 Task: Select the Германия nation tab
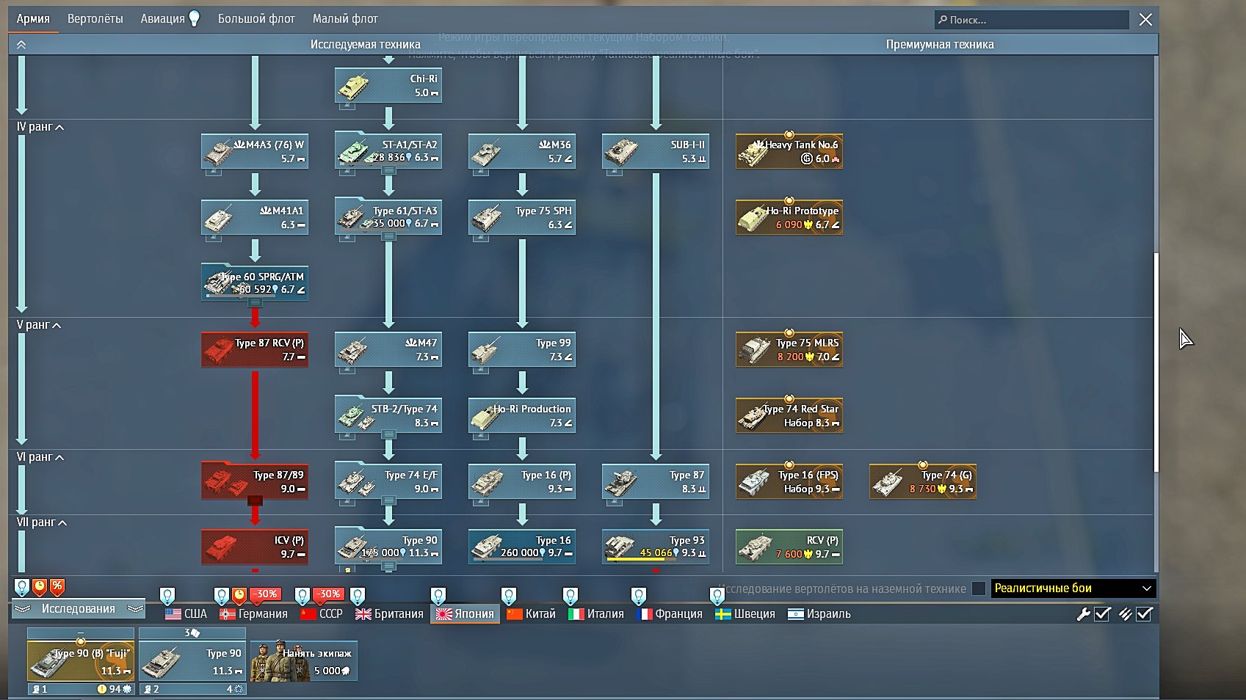click(253, 614)
